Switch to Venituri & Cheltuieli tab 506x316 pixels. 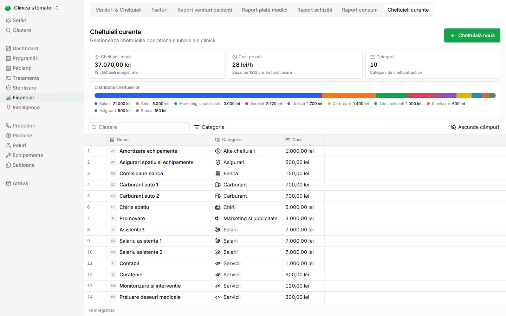118,10
